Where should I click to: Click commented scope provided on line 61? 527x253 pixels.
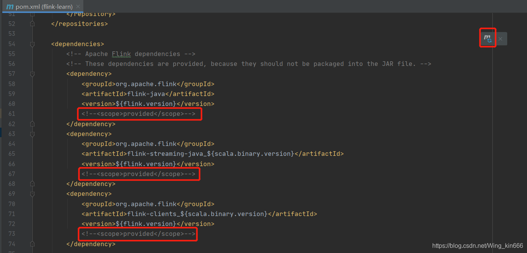pos(139,114)
